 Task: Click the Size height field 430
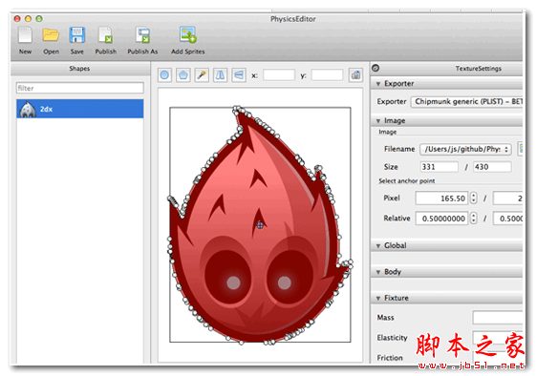pyautogui.click(x=492, y=167)
